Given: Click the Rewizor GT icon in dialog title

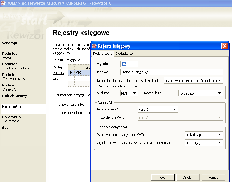Looking at the screenshot, I should point(94,46).
